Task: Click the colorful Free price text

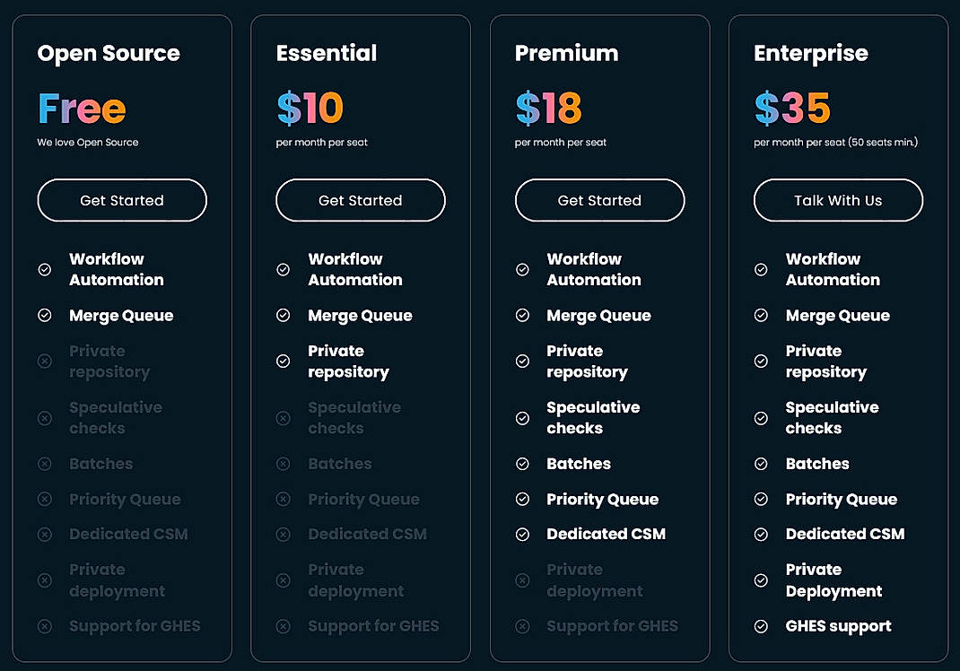Action: click(x=80, y=108)
